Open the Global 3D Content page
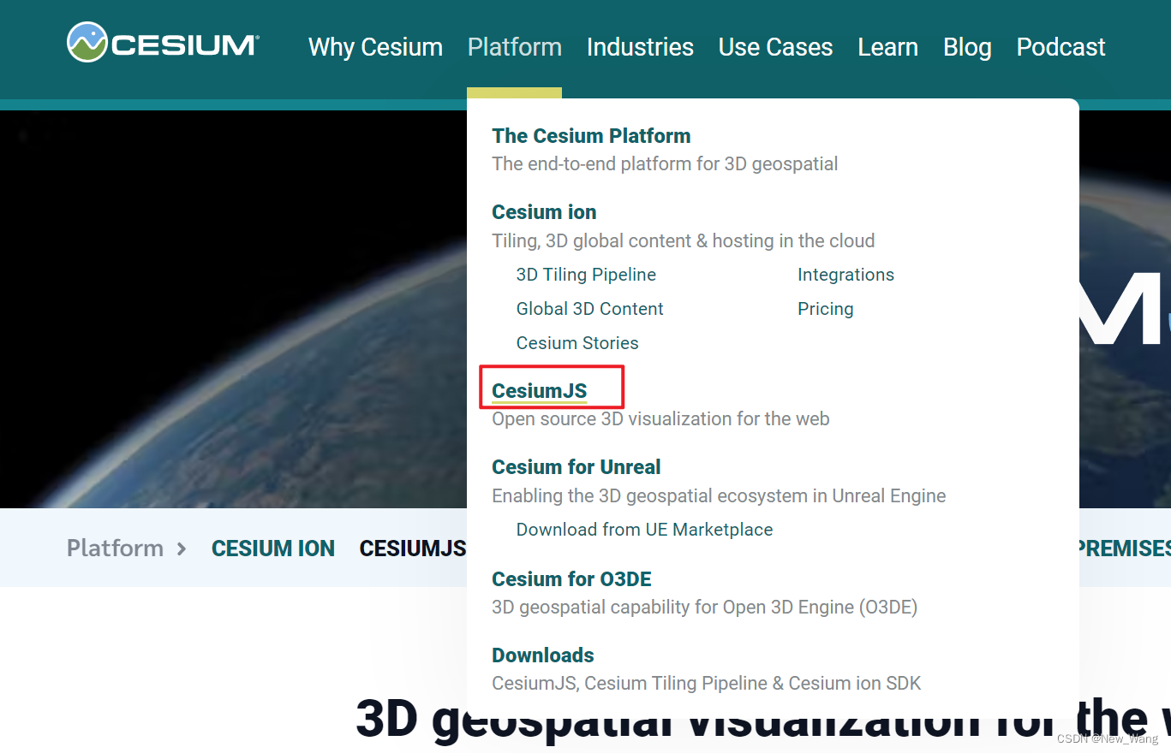Screen dimensions: 1171x753 click(589, 308)
